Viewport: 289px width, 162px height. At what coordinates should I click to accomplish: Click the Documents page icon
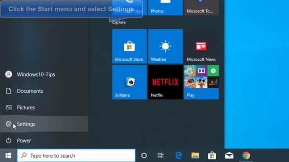click(9, 91)
